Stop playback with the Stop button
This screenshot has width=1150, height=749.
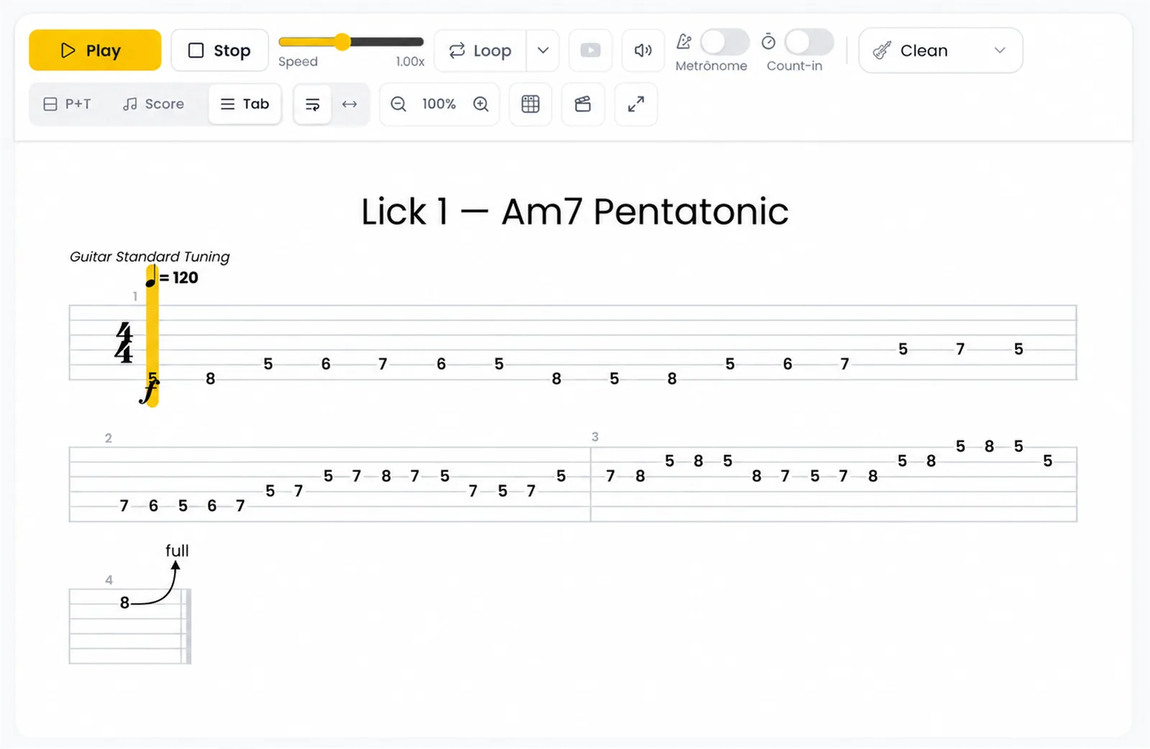point(220,50)
